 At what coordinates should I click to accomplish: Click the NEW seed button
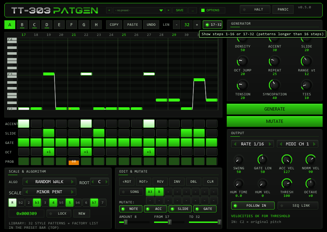[x=82, y=214]
